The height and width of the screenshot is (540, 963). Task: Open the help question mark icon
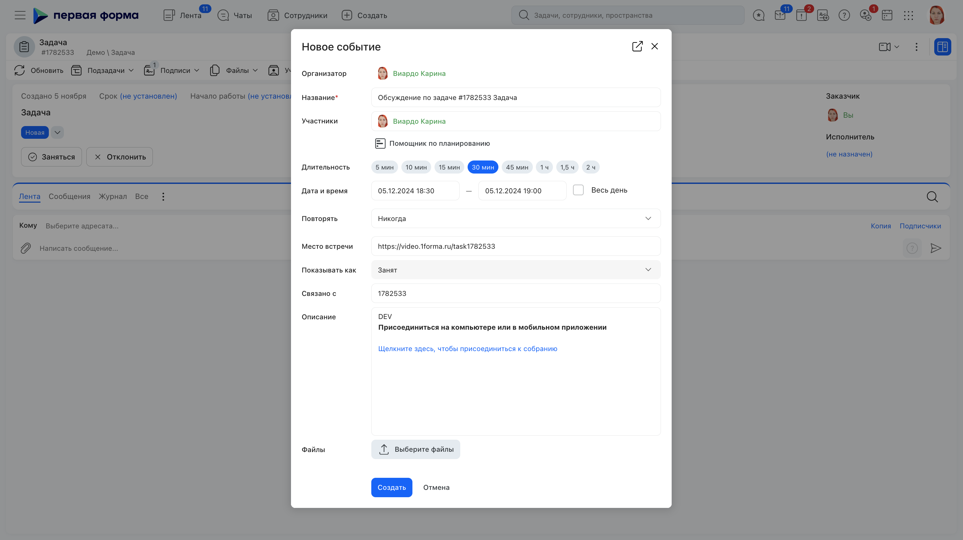coord(844,15)
